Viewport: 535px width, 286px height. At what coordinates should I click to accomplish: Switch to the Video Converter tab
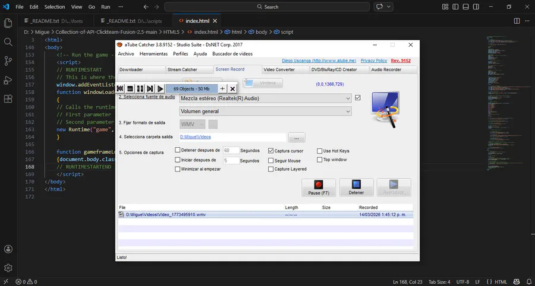tap(285, 69)
